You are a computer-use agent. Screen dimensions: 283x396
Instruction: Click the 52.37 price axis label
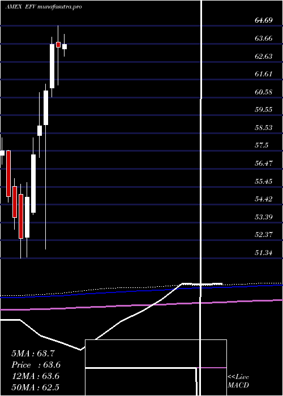point(264,235)
